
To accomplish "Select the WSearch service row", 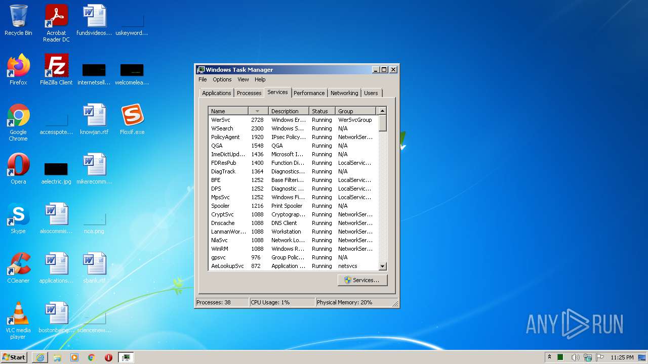I will (x=293, y=128).
